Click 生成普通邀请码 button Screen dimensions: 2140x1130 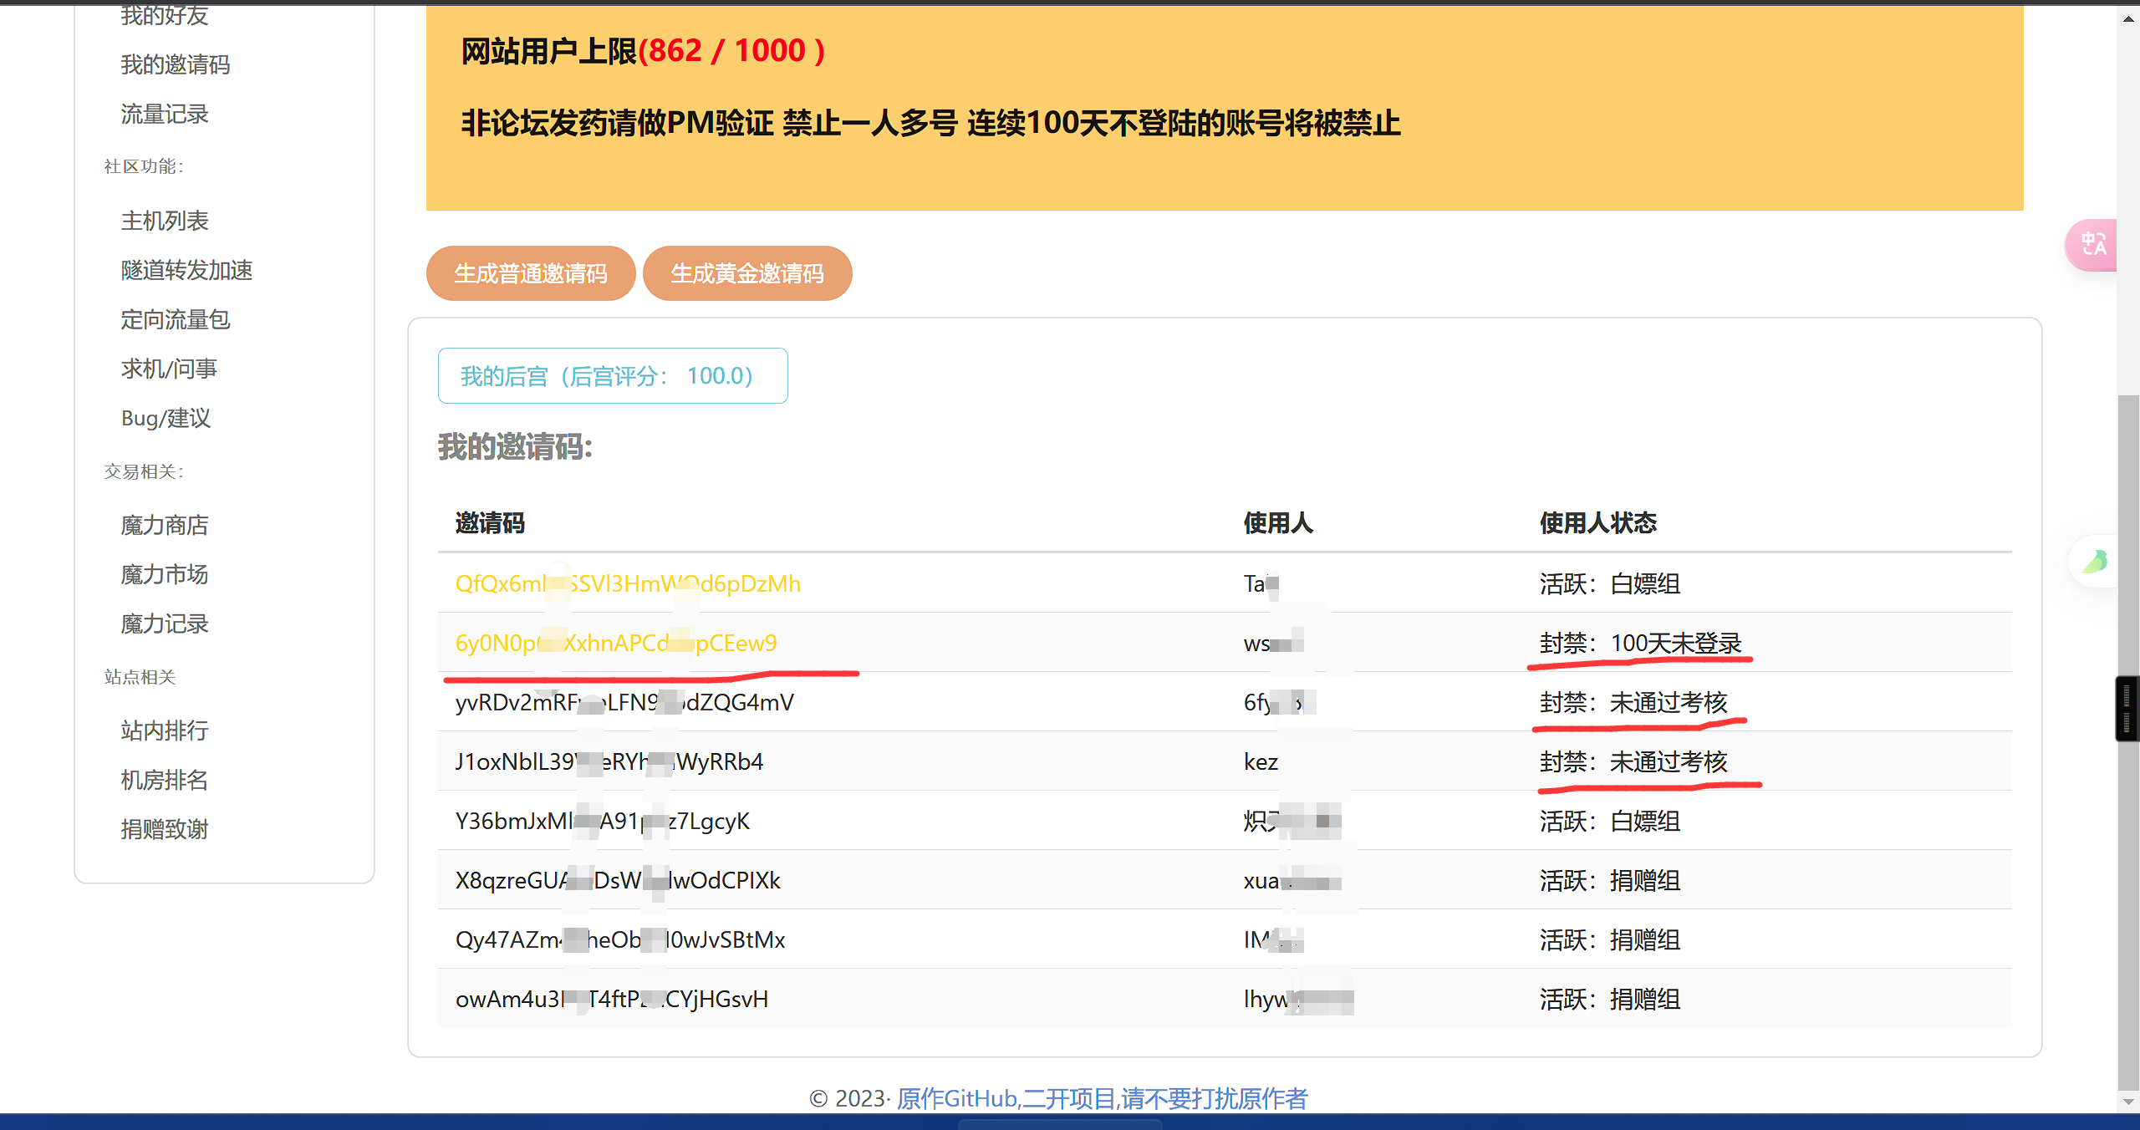coord(531,273)
